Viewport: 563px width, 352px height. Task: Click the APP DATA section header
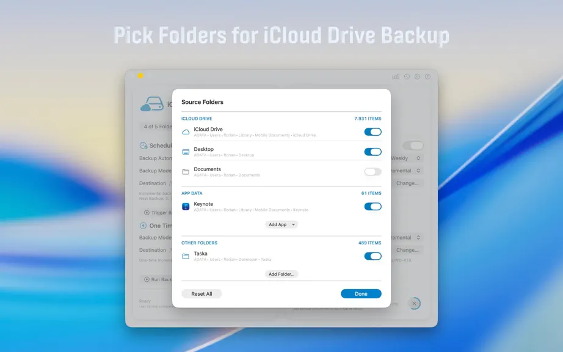[192, 193]
